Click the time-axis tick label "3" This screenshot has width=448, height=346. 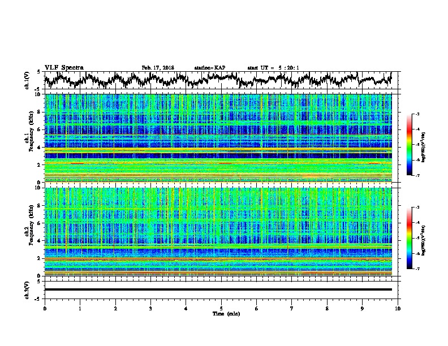tap(150, 309)
